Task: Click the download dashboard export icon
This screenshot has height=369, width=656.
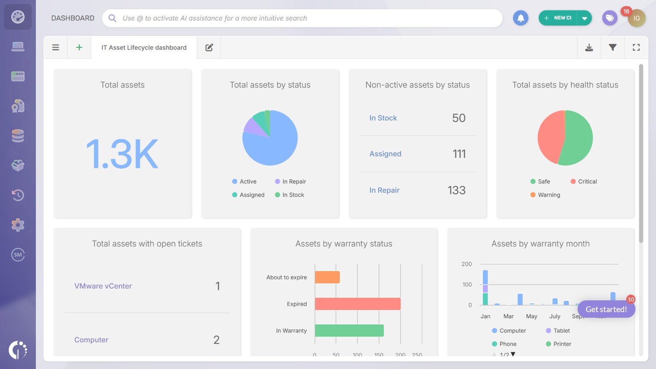Action: tap(589, 47)
